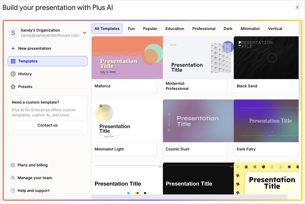Expand the Sandy's Organization account dropdown

coord(85,33)
